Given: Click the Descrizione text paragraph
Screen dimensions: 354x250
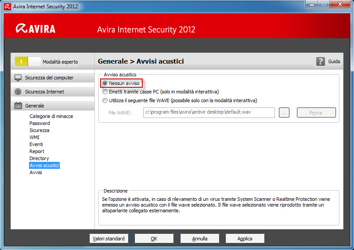Looking at the screenshot, I should point(216,205).
